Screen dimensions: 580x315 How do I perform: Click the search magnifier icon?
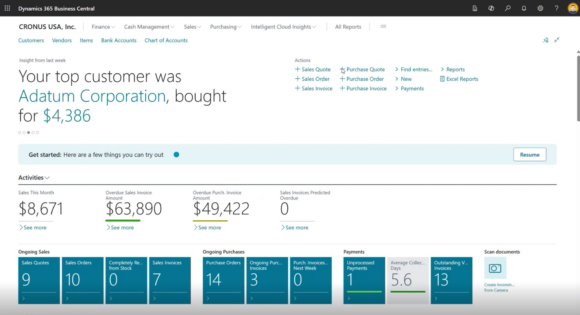point(508,8)
